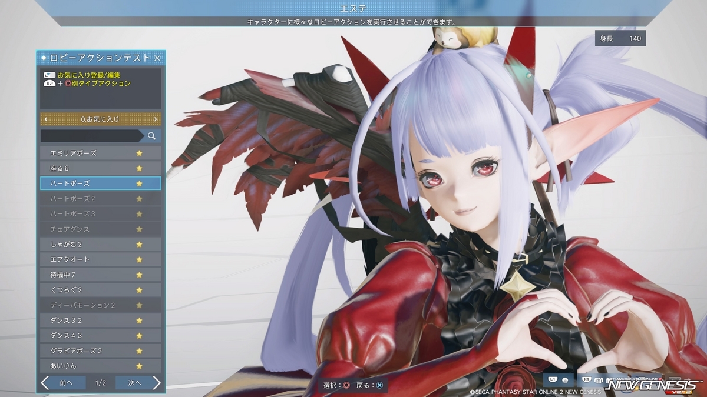Toggle favorite star on ダンス43
The height and width of the screenshot is (397, 707).
140,336
